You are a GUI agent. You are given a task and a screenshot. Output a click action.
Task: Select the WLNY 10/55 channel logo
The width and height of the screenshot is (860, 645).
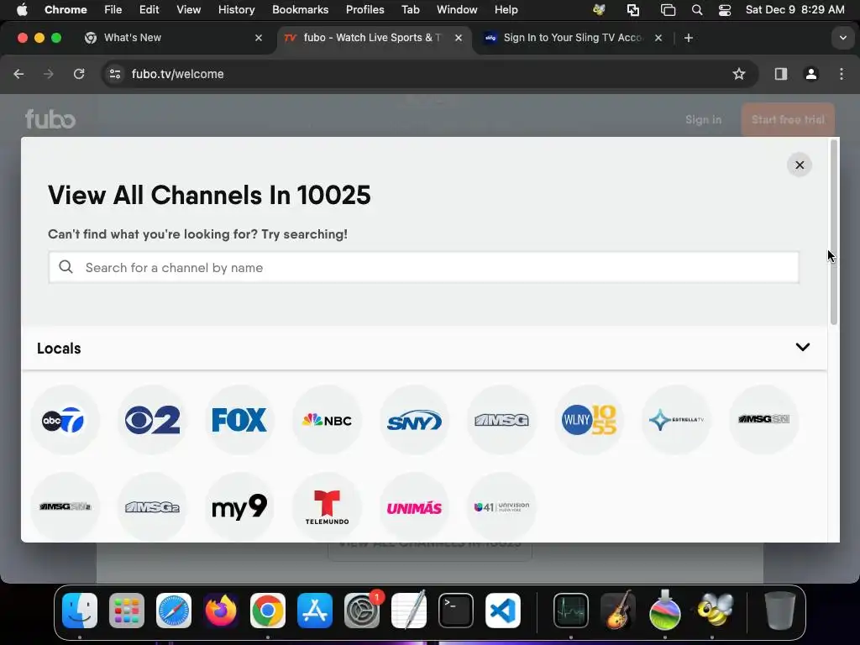[x=589, y=420]
